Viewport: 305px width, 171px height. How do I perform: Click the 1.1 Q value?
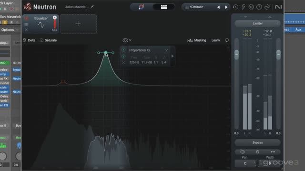pyautogui.click(x=156, y=62)
